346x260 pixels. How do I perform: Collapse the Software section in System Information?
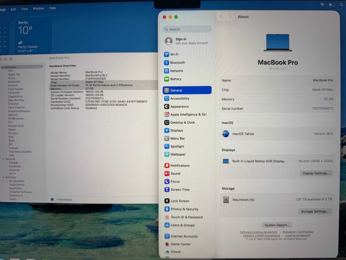pos(4,177)
